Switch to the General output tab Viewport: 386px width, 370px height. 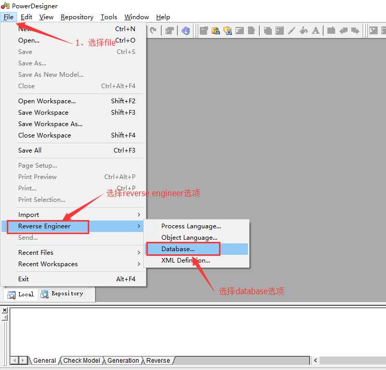click(45, 360)
